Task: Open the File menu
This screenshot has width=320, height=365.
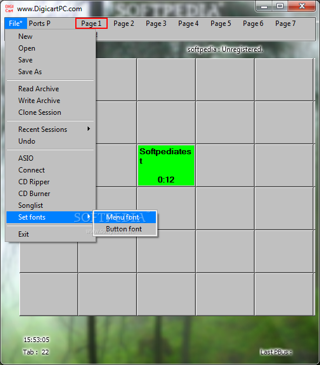Action: pos(15,24)
